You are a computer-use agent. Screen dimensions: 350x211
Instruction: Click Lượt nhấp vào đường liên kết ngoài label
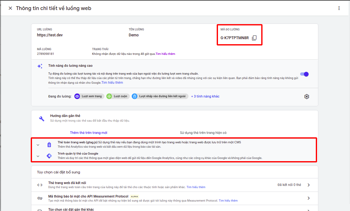(x=162, y=96)
